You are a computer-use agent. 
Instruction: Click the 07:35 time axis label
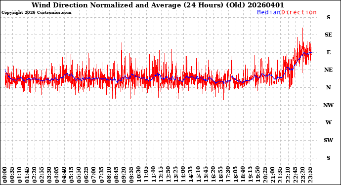point(101,175)
